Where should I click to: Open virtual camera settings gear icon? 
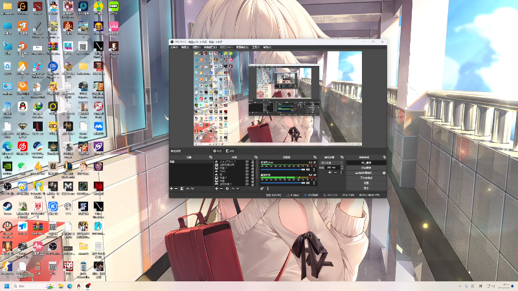pyautogui.click(x=384, y=173)
